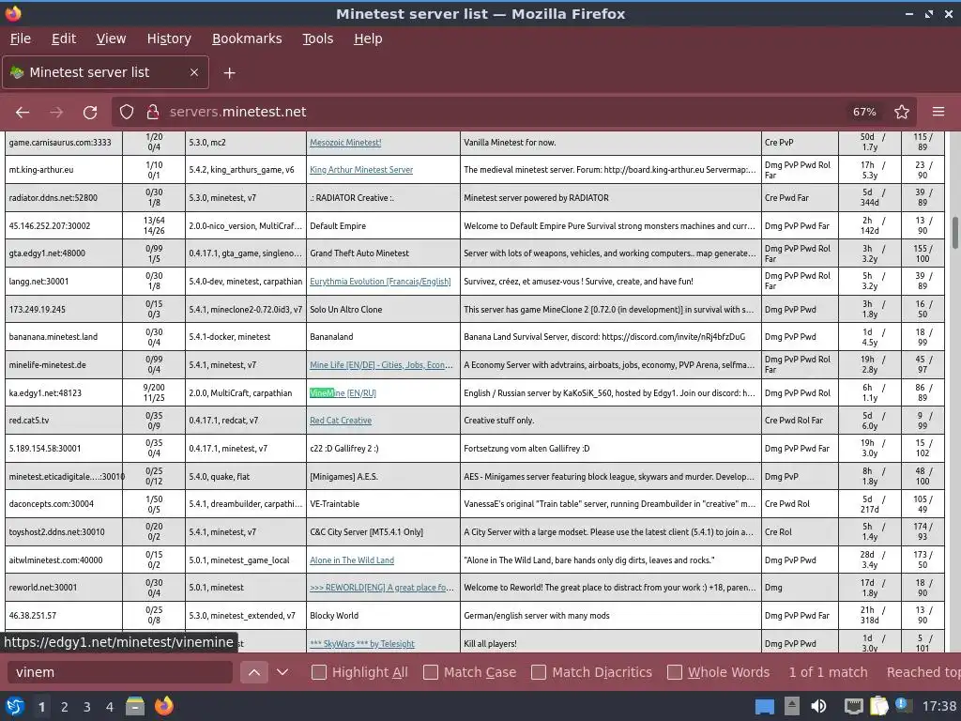961x721 pixels.
Task: Click the '1 of 1 match' status text
Action: coord(828,672)
